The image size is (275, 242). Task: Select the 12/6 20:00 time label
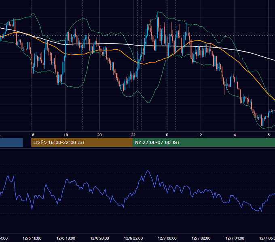[x=99, y=238]
